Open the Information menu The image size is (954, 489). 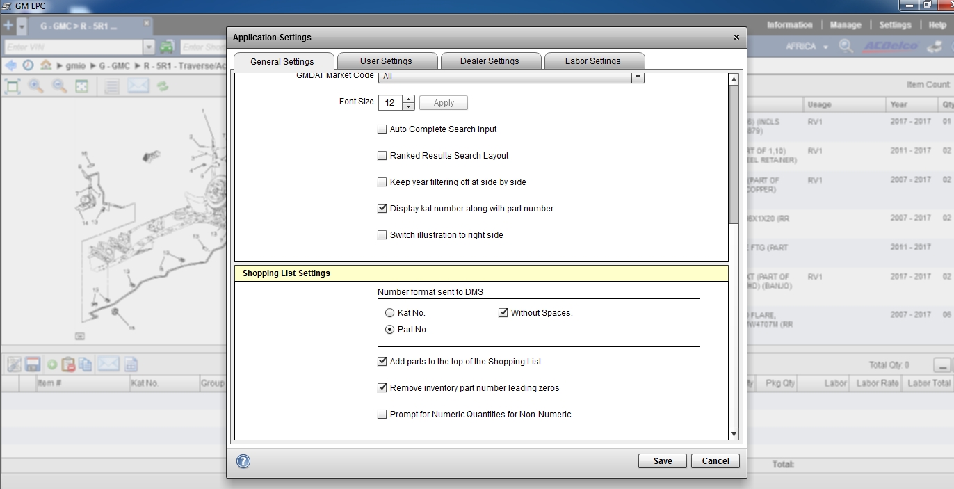click(790, 25)
